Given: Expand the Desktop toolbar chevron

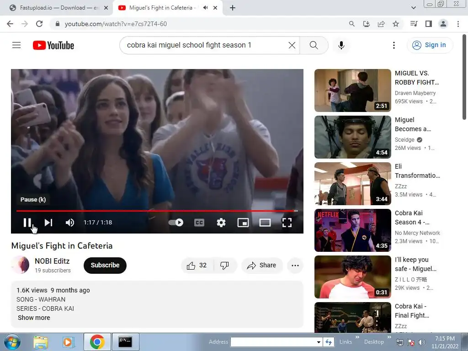Looking at the screenshot, I should pos(389,337).
